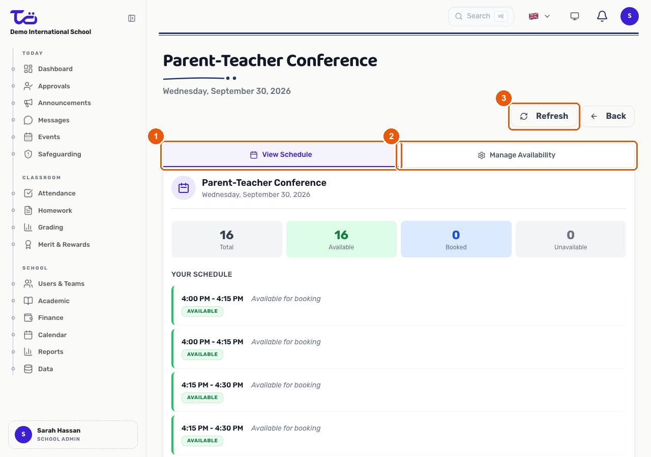This screenshot has height=457, width=651.
Task: Open Sarah Hassan profile card
Action: pos(73,435)
